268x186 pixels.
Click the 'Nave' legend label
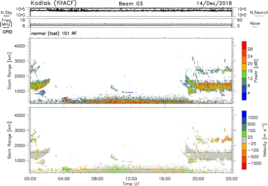[255, 24]
